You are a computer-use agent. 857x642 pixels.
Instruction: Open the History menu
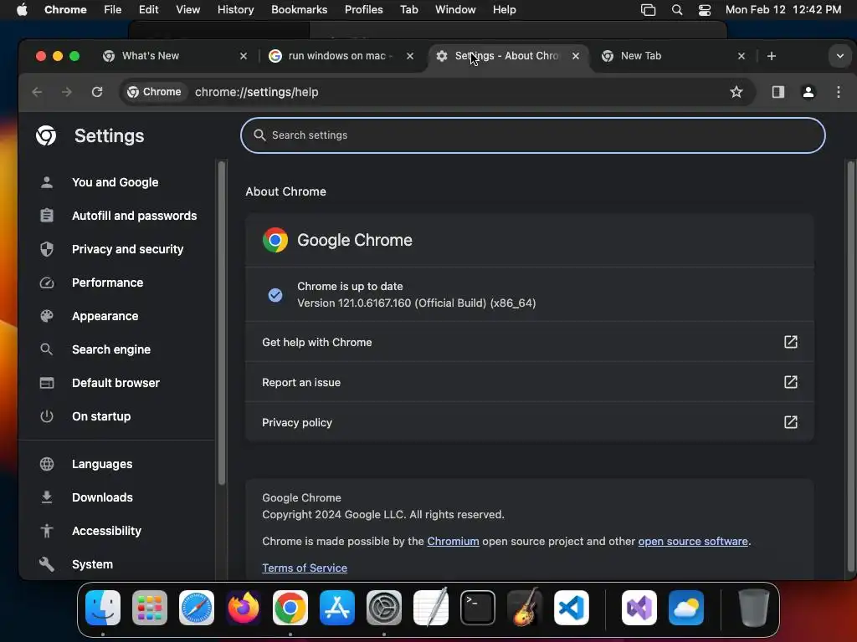(x=235, y=10)
